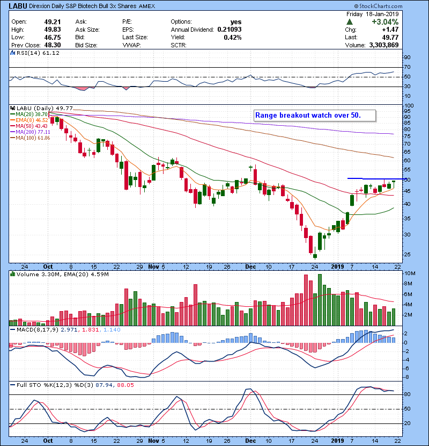Click the MACD signal value 1.831

[90, 330]
